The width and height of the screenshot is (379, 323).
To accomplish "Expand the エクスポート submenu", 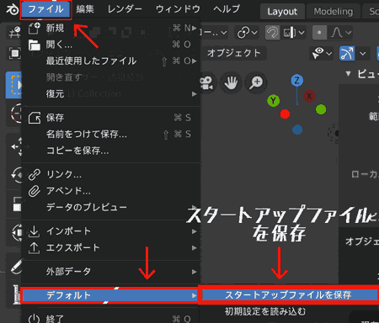I will click(111, 248).
